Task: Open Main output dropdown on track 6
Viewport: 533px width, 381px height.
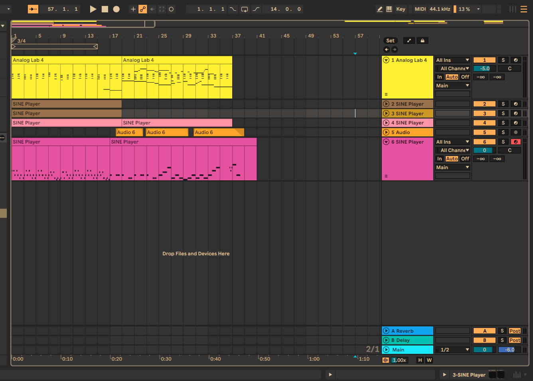Action: click(x=452, y=167)
